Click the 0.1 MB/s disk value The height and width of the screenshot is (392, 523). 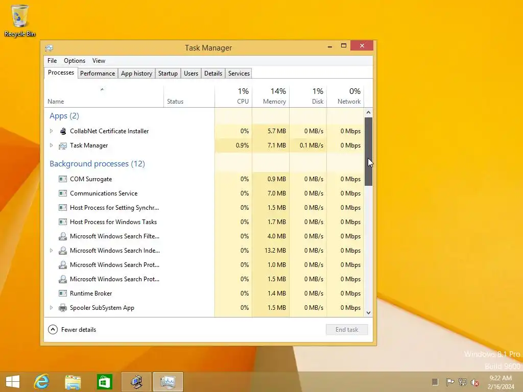pos(312,145)
